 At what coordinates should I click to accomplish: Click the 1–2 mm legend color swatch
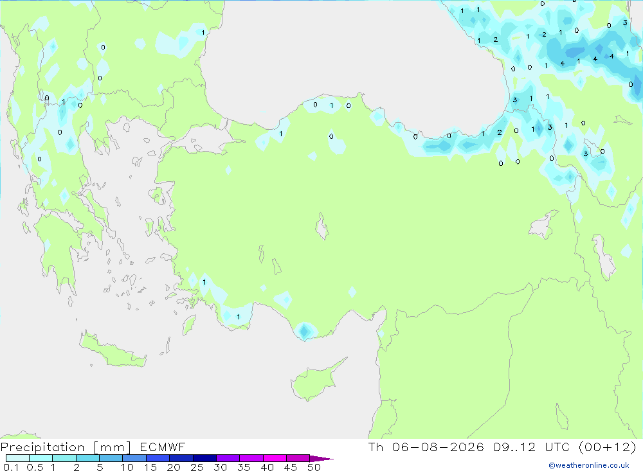(x=64, y=458)
